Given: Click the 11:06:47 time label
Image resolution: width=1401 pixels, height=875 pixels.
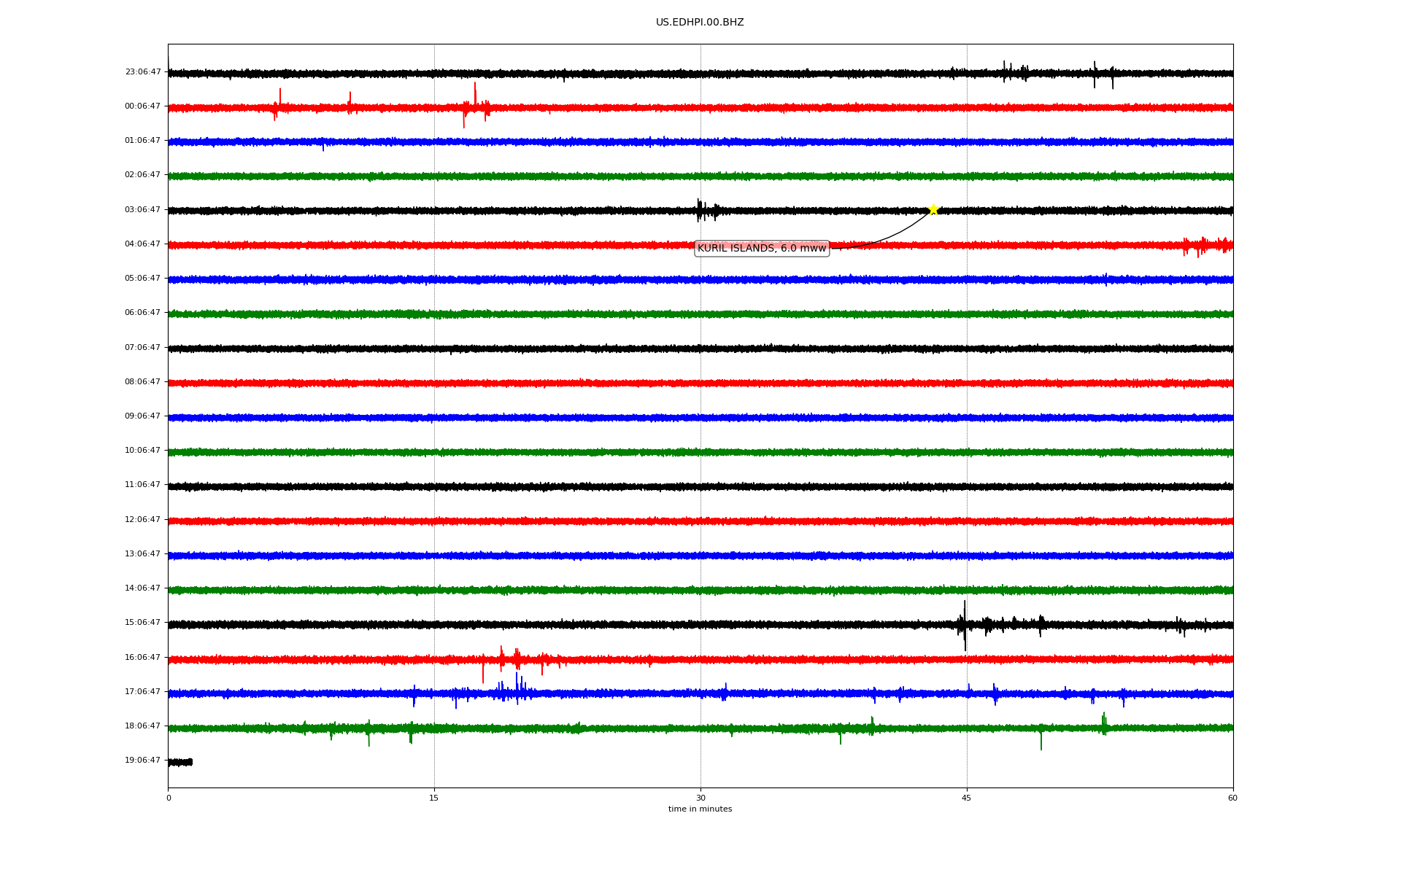Looking at the screenshot, I should 143,485.
